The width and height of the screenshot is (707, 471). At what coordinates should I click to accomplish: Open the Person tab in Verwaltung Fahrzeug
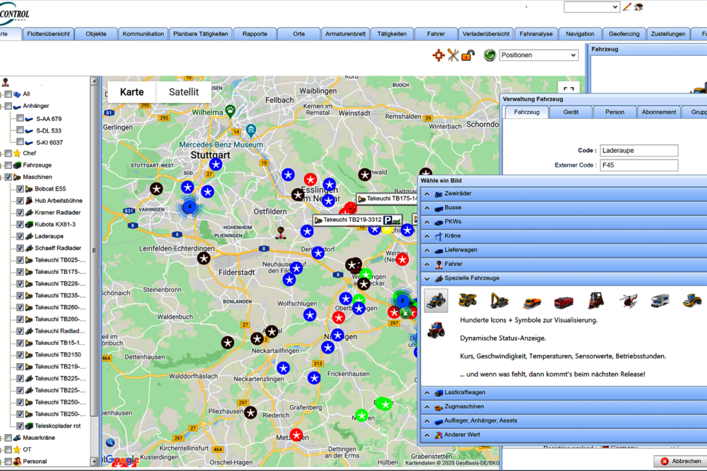point(615,112)
